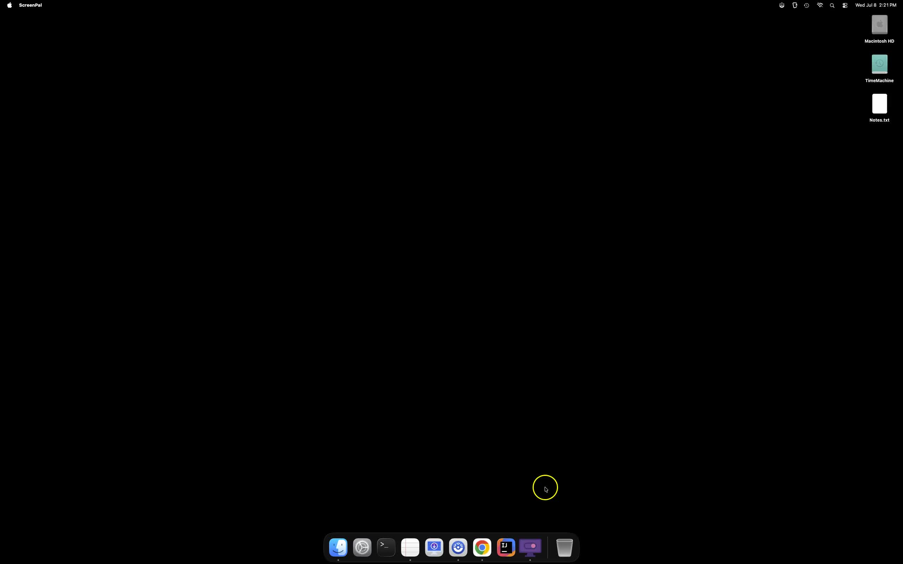Open System Settings from the Dock
Image resolution: width=903 pixels, height=564 pixels.
[362, 547]
